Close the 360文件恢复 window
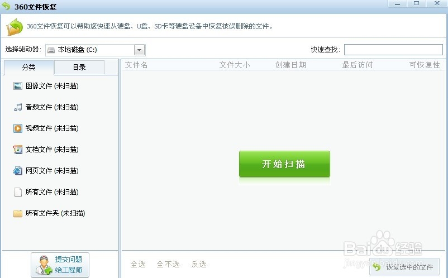The height and width of the screenshot is (278, 448). pos(437,4)
